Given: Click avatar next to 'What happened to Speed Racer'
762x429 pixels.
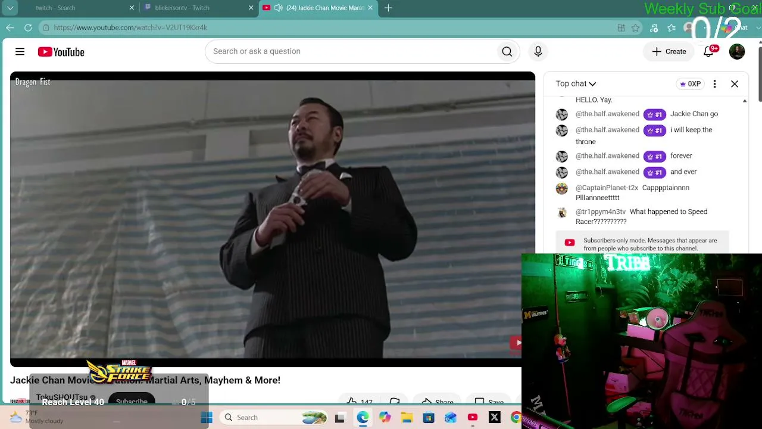Looking at the screenshot, I should point(562,213).
